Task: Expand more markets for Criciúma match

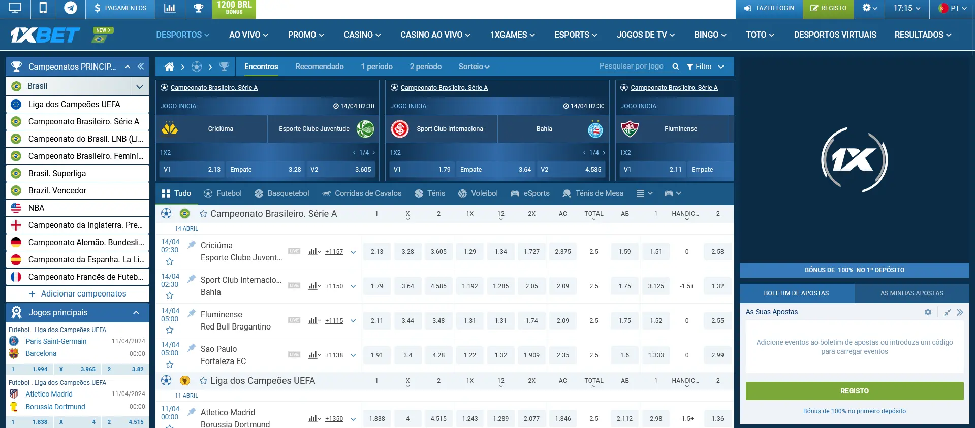Action: [x=353, y=252]
